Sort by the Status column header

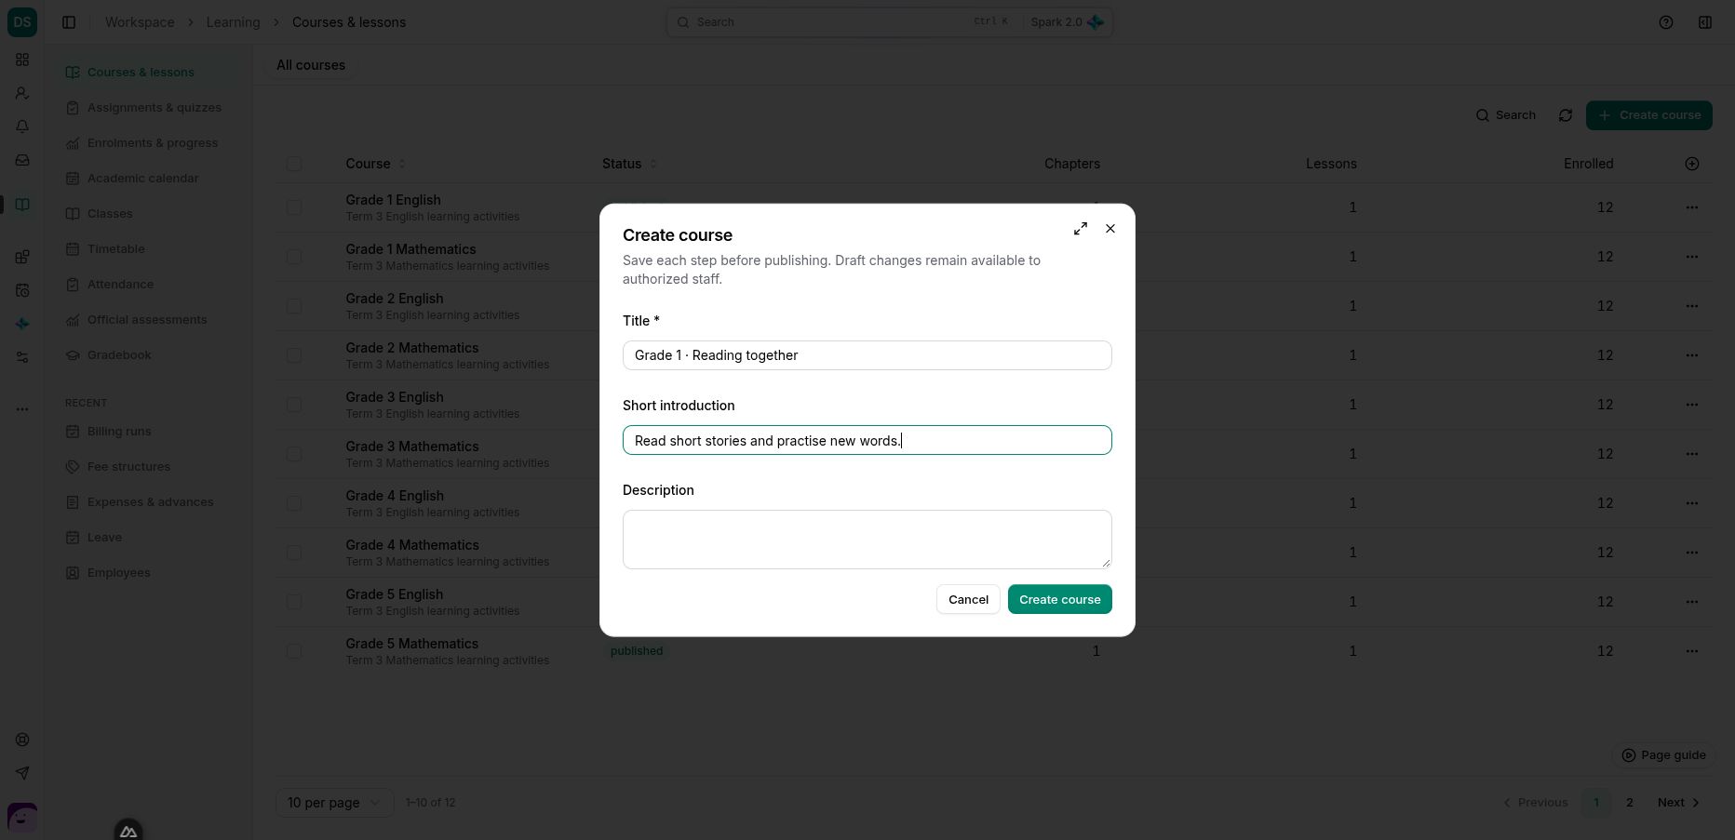[x=629, y=164]
